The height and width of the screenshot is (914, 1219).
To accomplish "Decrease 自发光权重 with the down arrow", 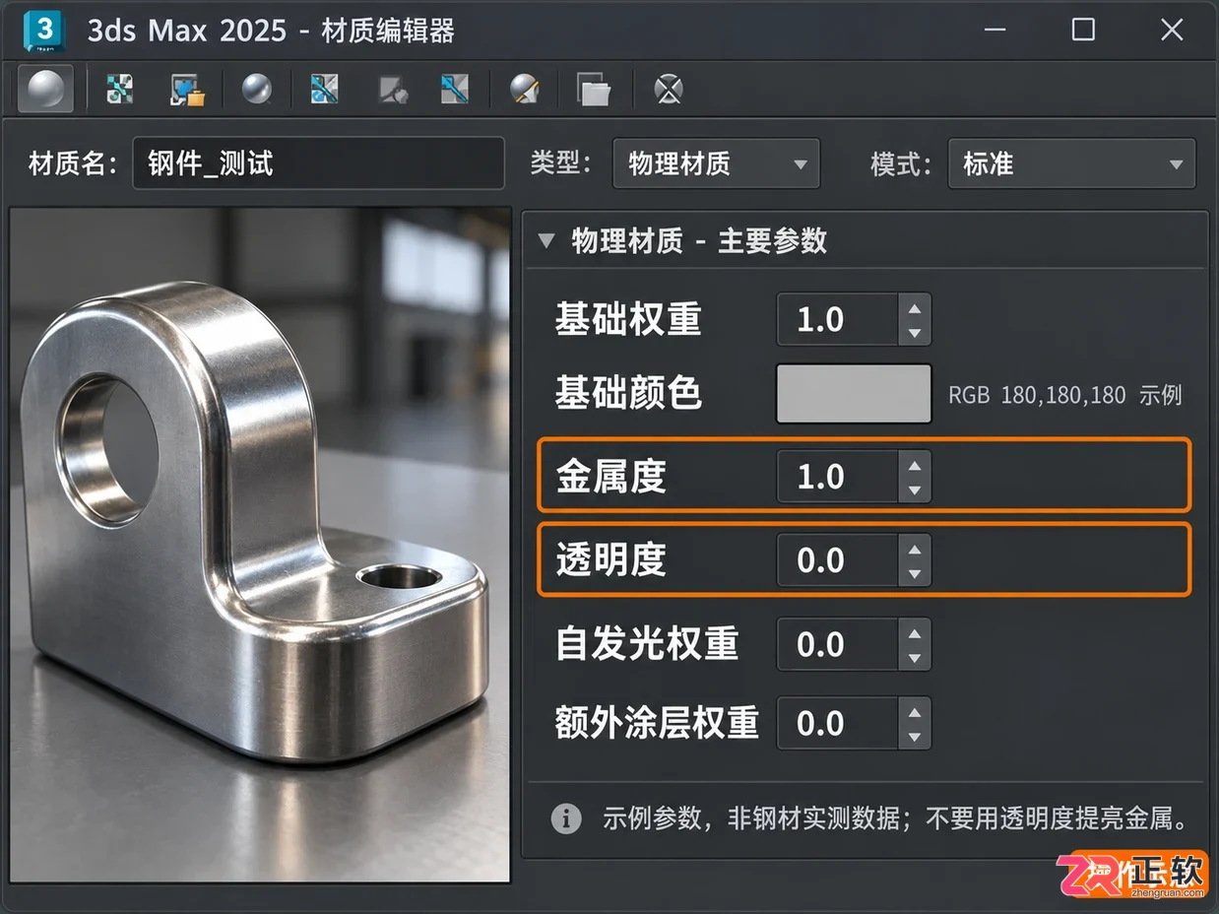I will pos(915,657).
